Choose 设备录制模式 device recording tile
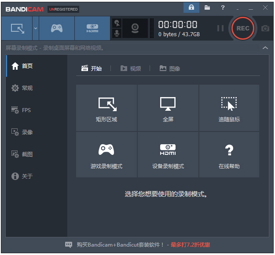This screenshot has height=255, width=275. coord(168,154)
